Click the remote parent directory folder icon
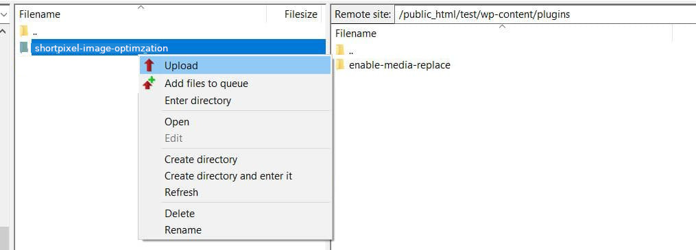Screen dimensions: 696x250 point(340,49)
